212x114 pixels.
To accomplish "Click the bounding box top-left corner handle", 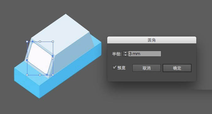I will [27, 42].
